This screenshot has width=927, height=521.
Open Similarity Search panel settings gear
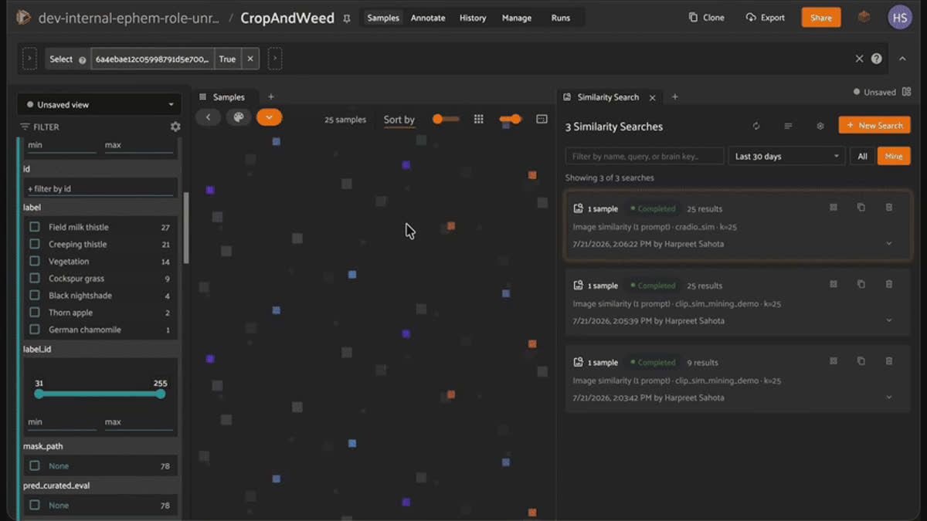coord(820,126)
